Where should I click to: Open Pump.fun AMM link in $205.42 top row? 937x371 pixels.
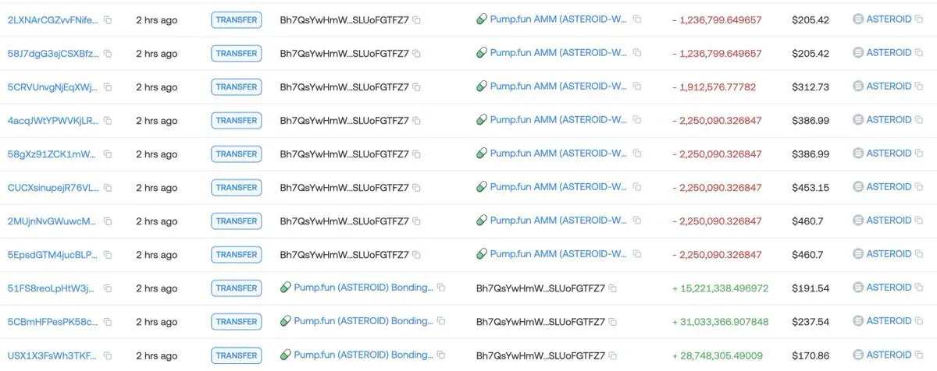point(558,19)
